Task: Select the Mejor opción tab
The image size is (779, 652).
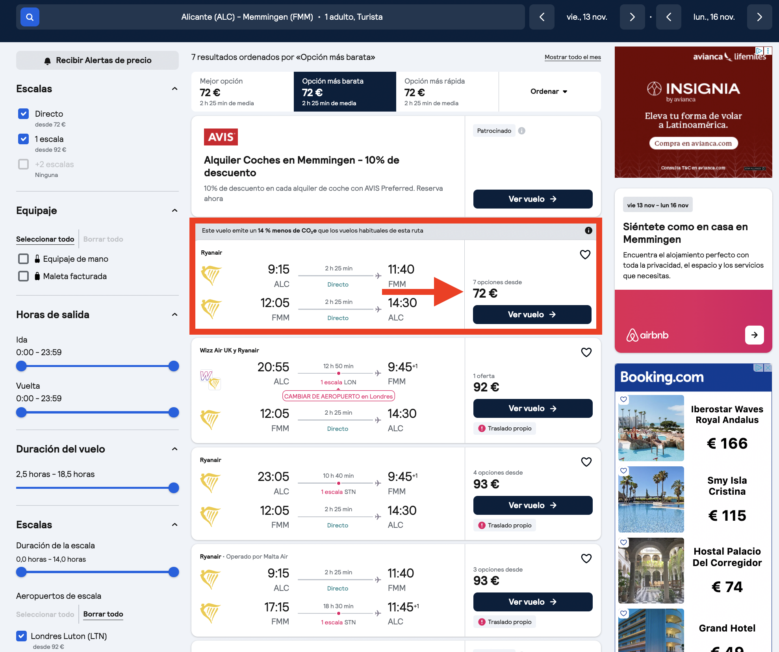Action: tap(243, 91)
